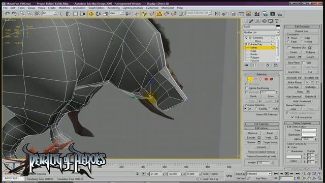325x183 pixels.
Task: Open the Motion command panel tab
Action: [x=264, y=21]
